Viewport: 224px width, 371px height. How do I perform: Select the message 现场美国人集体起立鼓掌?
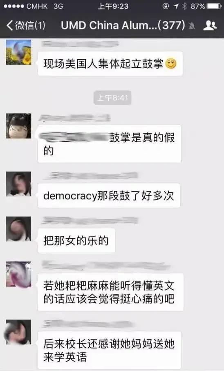(x=110, y=64)
